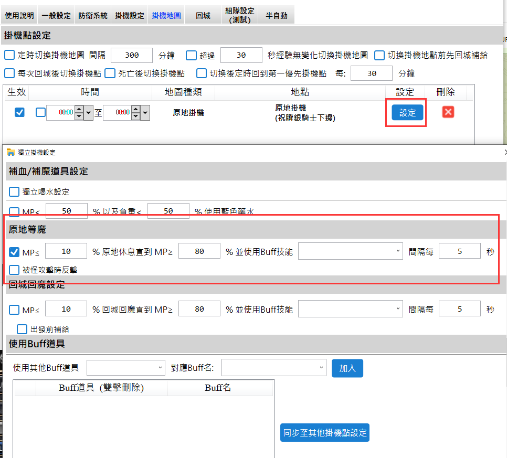
Task: Go to 防衛系統 tab
Action: [x=93, y=15]
